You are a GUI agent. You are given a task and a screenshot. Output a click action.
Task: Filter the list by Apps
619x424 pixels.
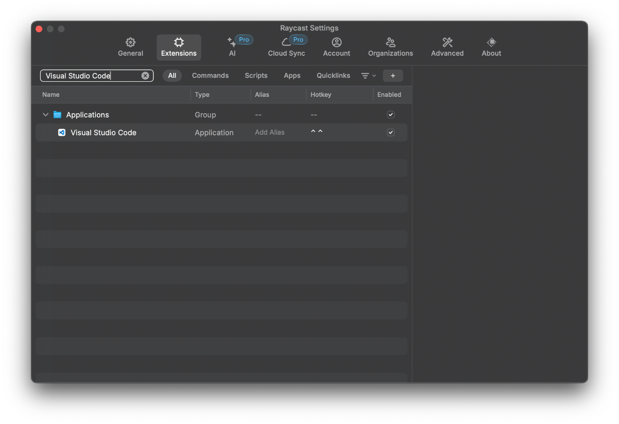click(292, 76)
